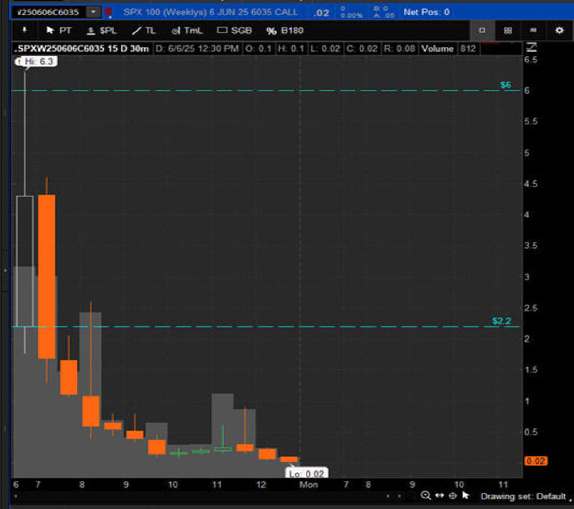Click the R: 0.08 range readout
The height and width of the screenshot is (509, 574).
(399, 49)
